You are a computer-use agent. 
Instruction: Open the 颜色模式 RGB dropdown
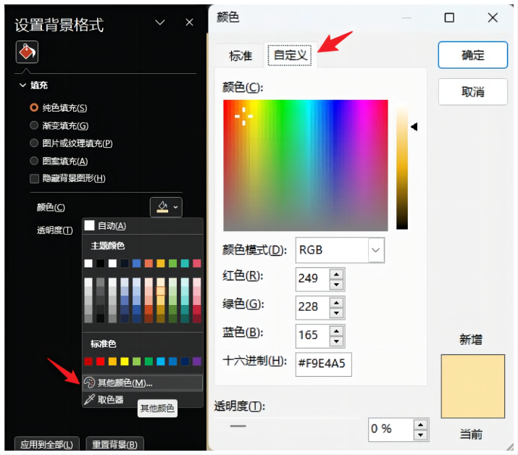[x=376, y=250]
